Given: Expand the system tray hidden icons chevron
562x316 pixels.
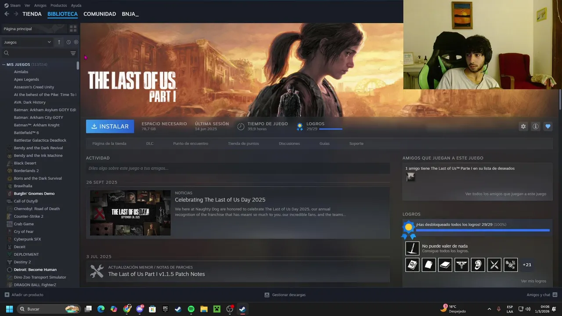Looking at the screenshot, I should pos(489,309).
